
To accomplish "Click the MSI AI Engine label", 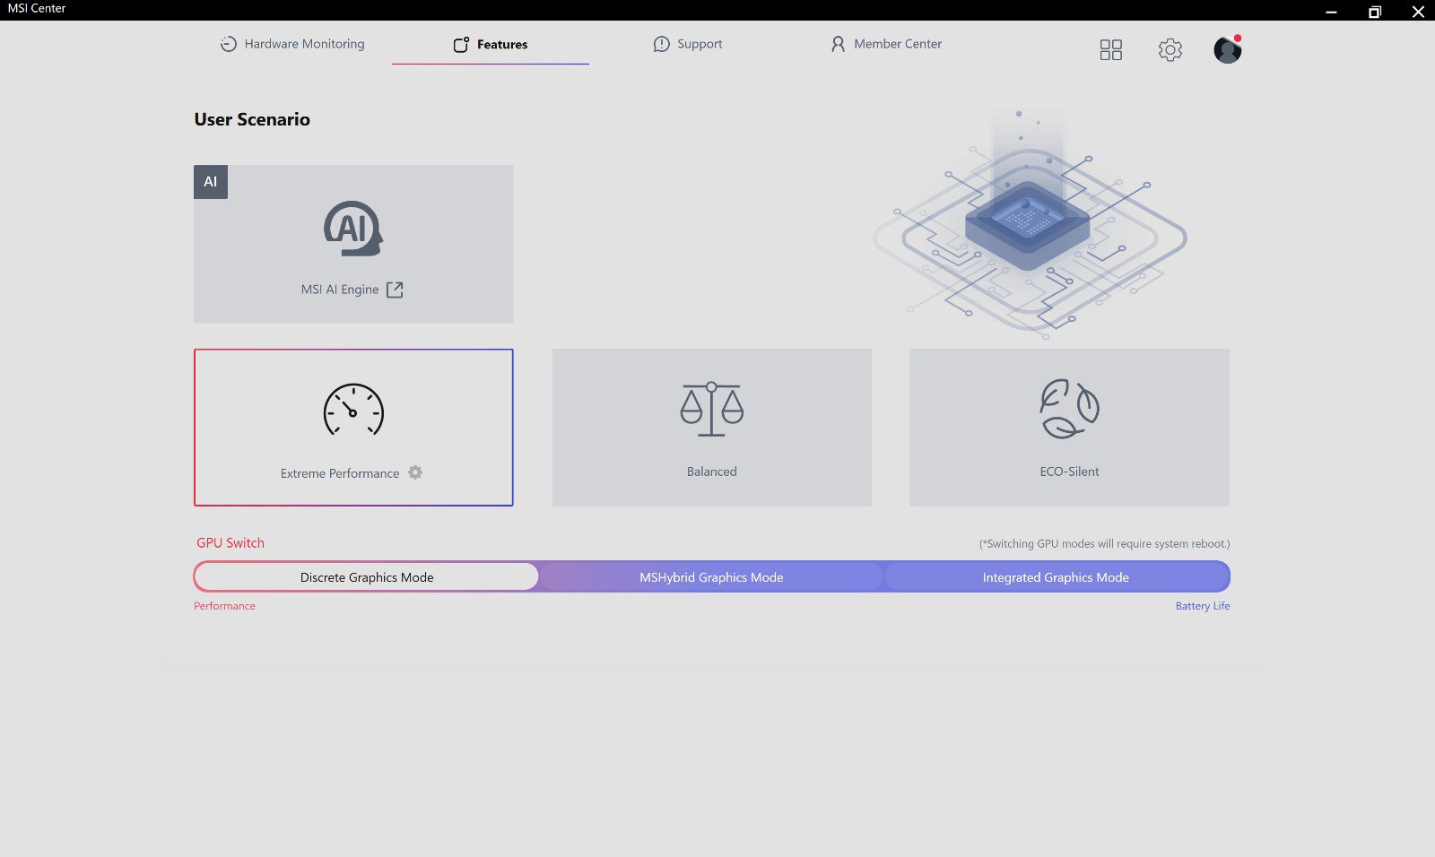I will pos(340,290).
